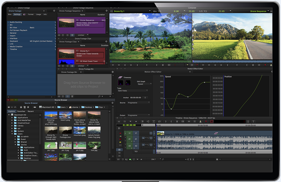Viewport: 281px width, 182px height.
Task: Click the star favorites icon in Source Browser toolbar
Action: point(28,107)
